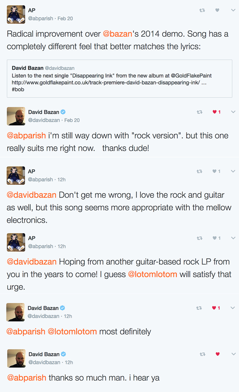Open more options on Bazan's "rock version" tweet
This screenshot has height=392, width=239.
(233, 112)
